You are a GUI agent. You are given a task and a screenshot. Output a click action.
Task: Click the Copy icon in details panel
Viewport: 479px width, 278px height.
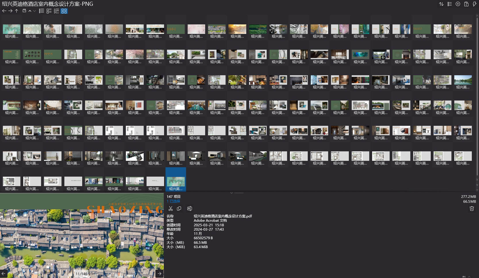(179, 208)
